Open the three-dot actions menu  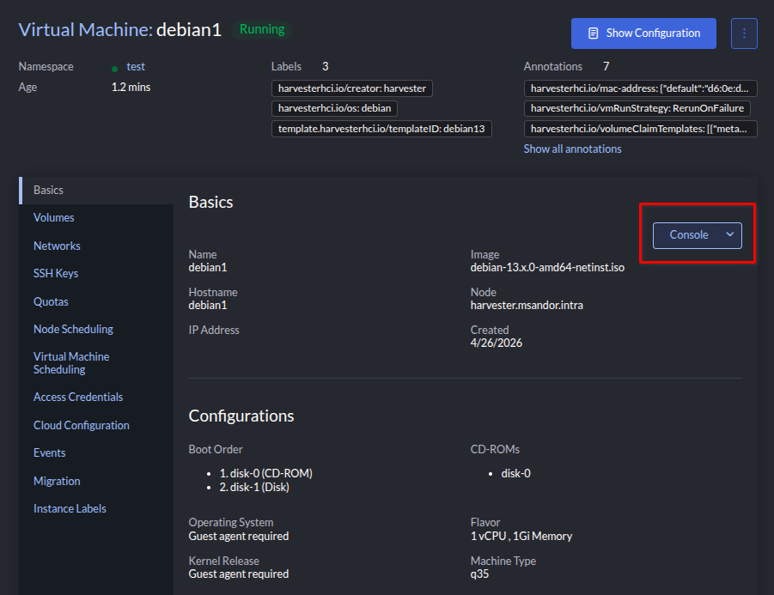pyautogui.click(x=744, y=33)
